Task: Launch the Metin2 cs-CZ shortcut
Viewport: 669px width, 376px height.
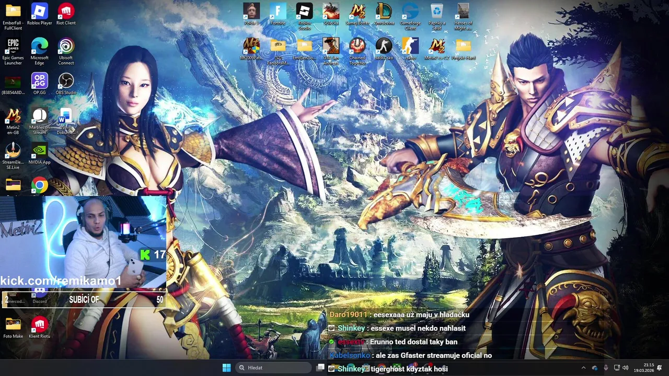Action: tap(436, 49)
